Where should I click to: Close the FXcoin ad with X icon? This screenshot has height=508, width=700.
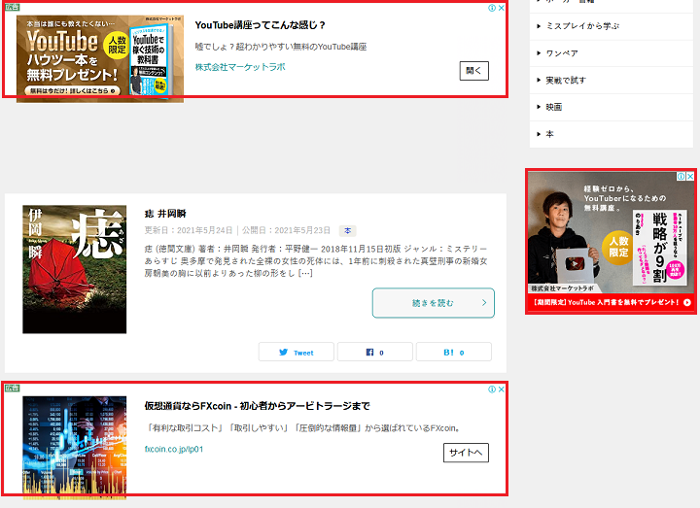pos(502,389)
